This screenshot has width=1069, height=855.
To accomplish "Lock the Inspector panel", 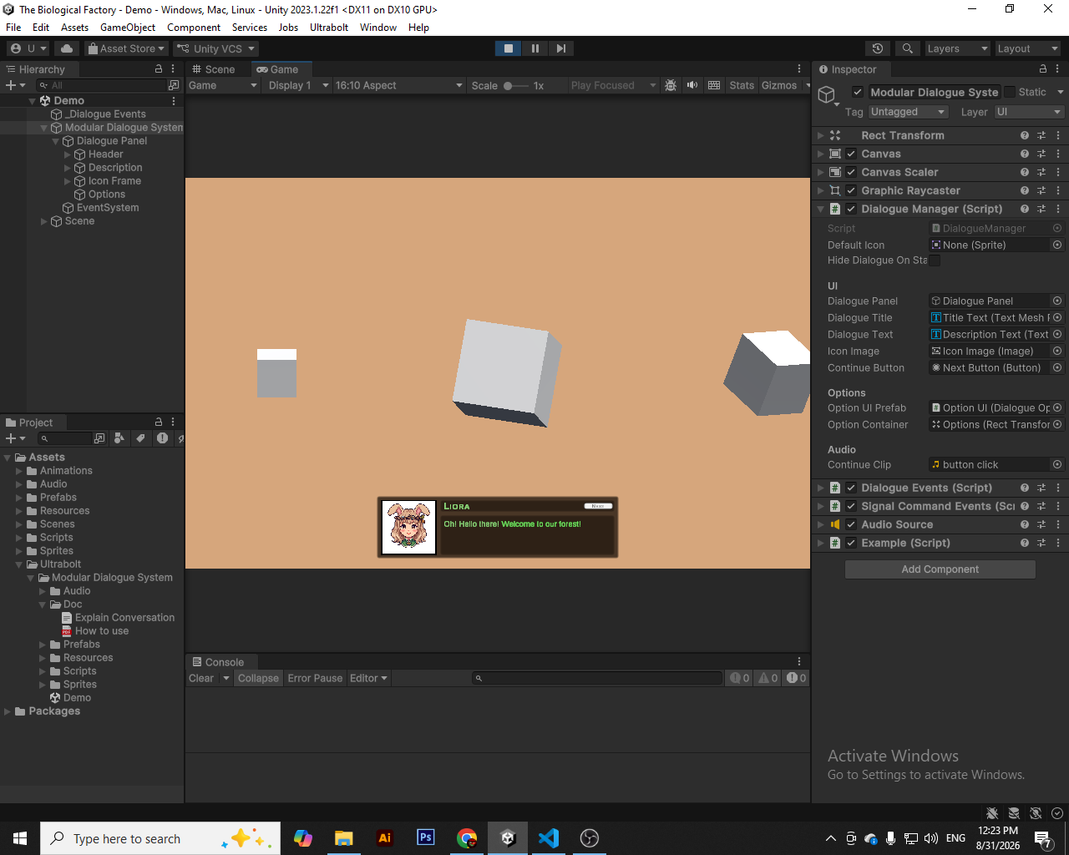I will (1043, 69).
